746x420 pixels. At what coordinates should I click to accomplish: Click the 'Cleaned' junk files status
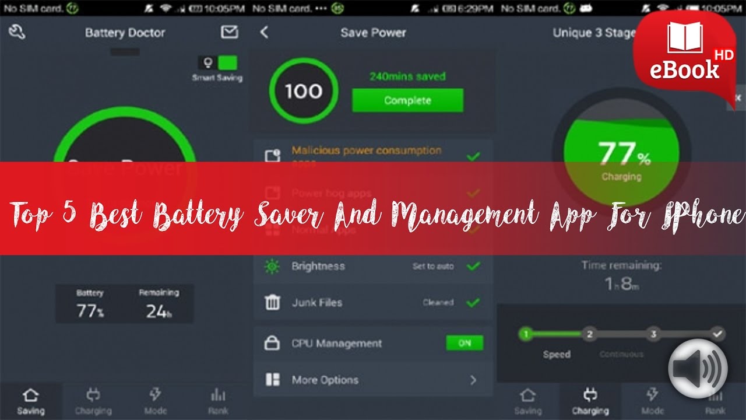438,303
